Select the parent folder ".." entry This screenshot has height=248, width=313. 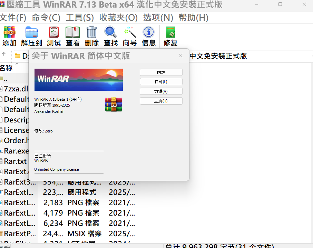pos(14,79)
